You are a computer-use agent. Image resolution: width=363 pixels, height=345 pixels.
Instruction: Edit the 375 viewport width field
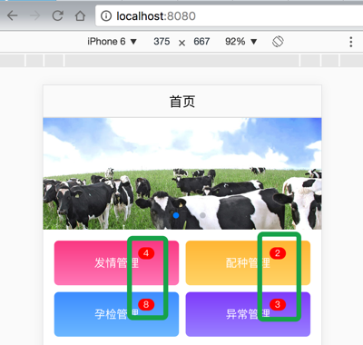(162, 42)
